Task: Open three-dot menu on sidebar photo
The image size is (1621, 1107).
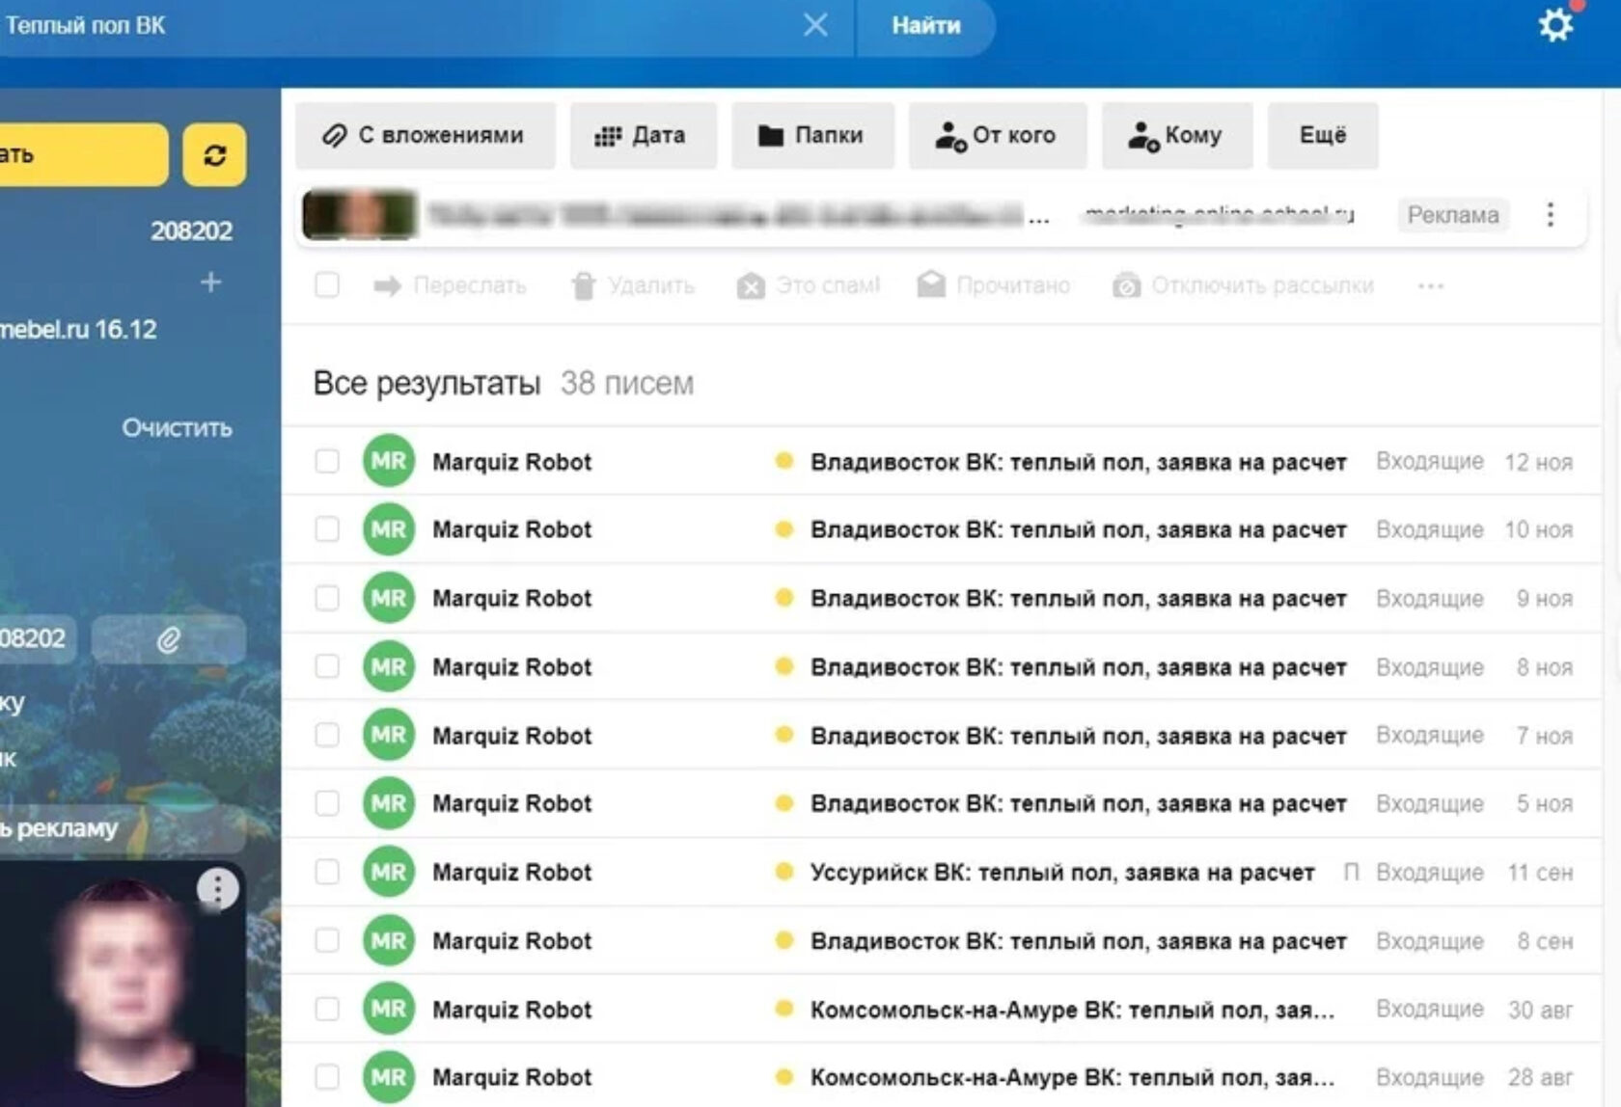Action: point(218,889)
